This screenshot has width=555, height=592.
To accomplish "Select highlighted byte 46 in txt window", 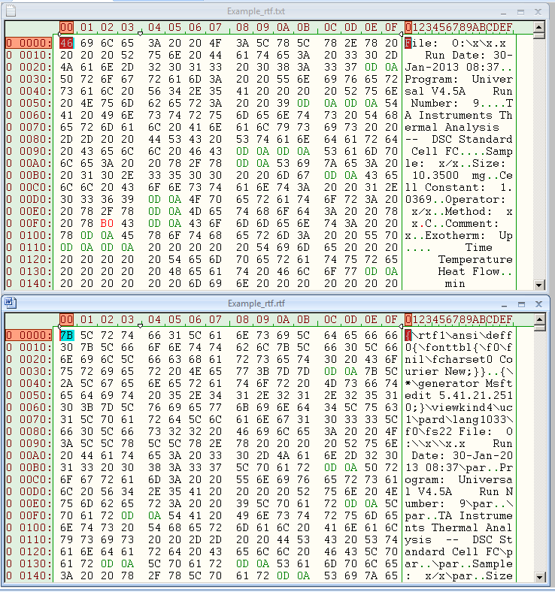I will pos(66,43).
